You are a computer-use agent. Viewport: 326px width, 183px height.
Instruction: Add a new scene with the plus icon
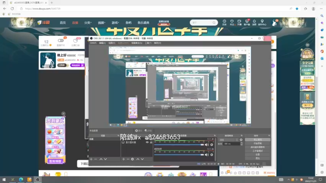click(x=91, y=159)
